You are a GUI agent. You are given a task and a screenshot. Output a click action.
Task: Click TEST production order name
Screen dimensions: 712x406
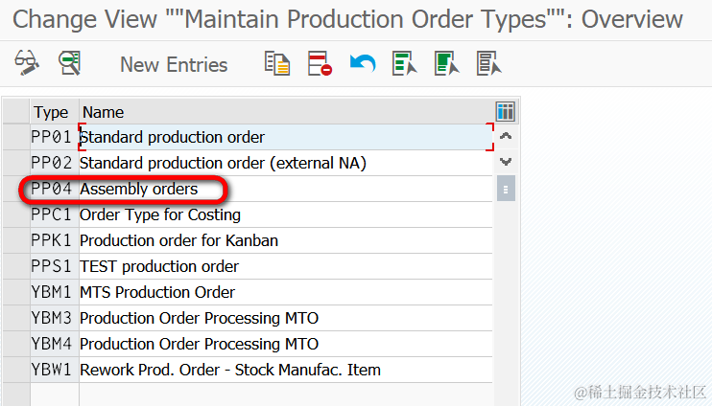286,266
